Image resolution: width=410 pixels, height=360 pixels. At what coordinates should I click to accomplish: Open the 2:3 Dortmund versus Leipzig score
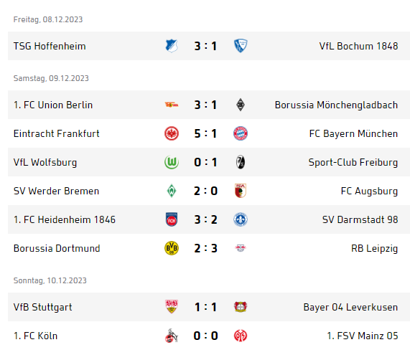[x=205, y=248]
